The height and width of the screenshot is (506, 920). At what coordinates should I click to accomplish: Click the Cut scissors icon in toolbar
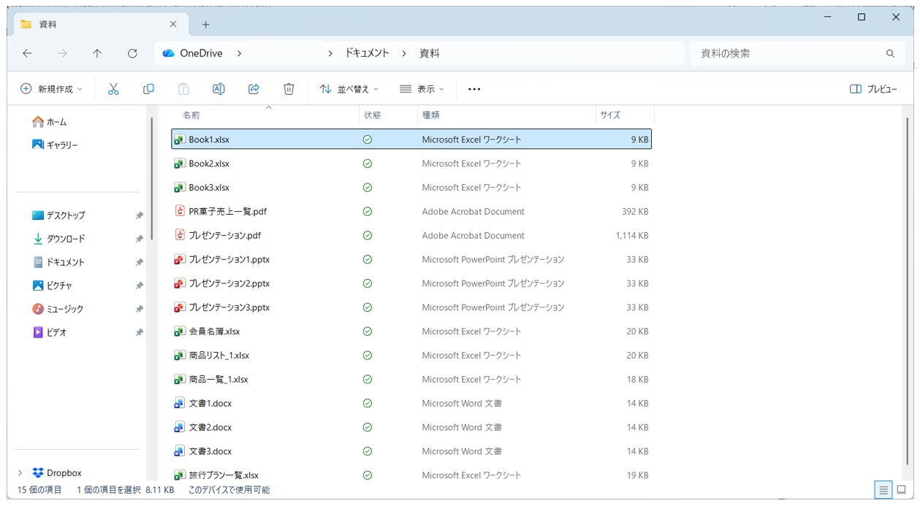tap(113, 89)
